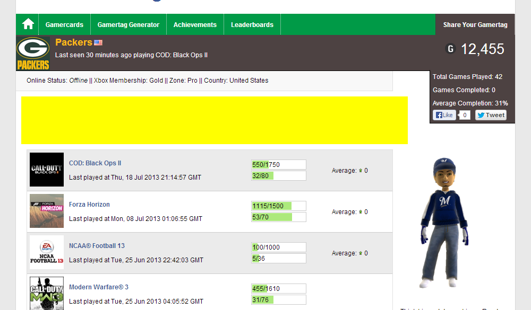Click the Online Status: Offline text
This screenshot has width=531, height=310.
[57, 81]
